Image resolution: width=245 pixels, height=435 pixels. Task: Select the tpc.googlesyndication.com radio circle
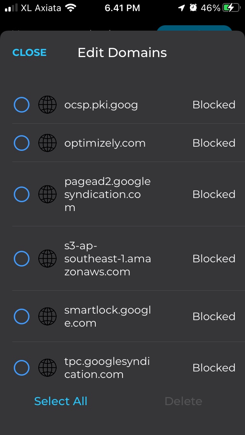point(21,368)
